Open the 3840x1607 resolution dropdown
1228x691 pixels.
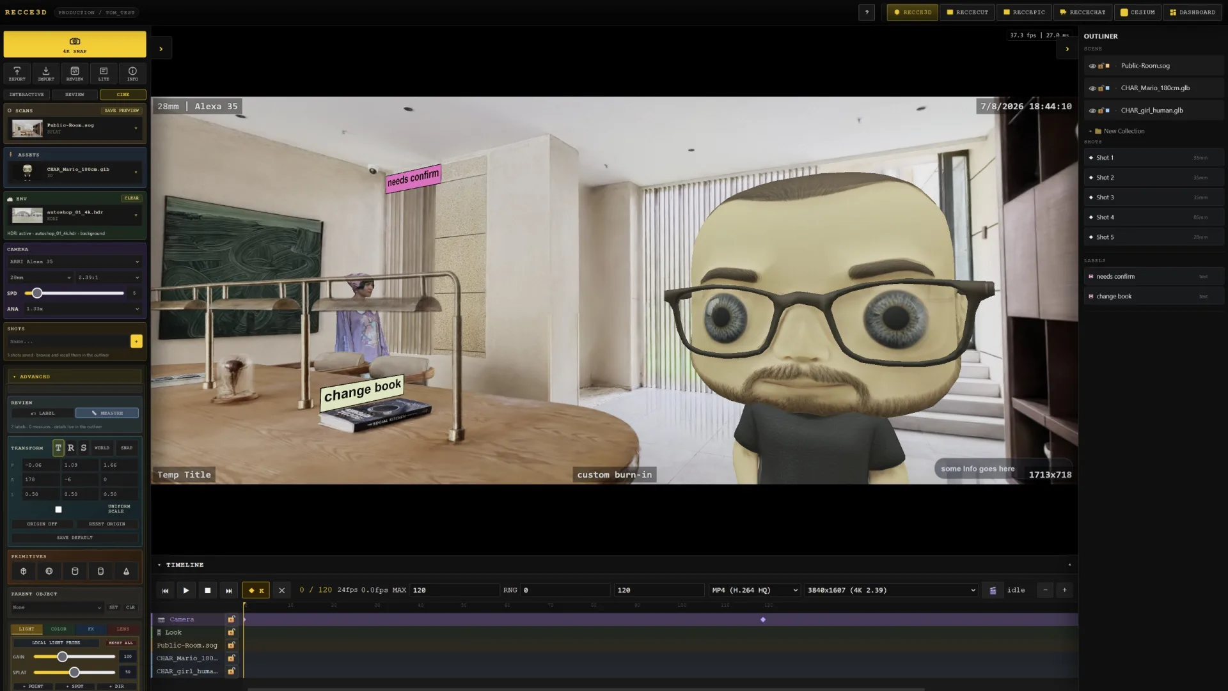coord(891,591)
